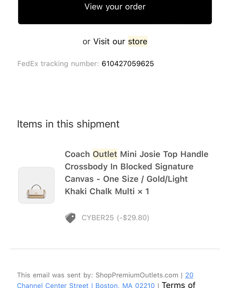Open the Channel Center Street link
This screenshot has height=288, width=230.
53,285
